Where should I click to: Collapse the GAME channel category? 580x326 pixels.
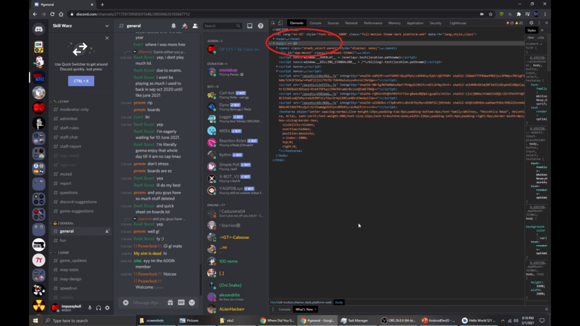coord(61,252)
